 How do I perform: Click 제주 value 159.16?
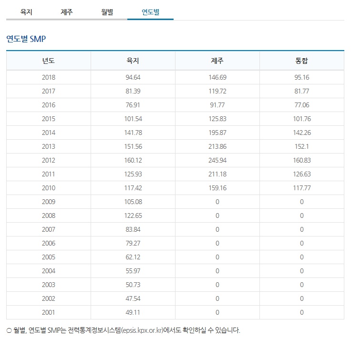click(x=217, y=188)
